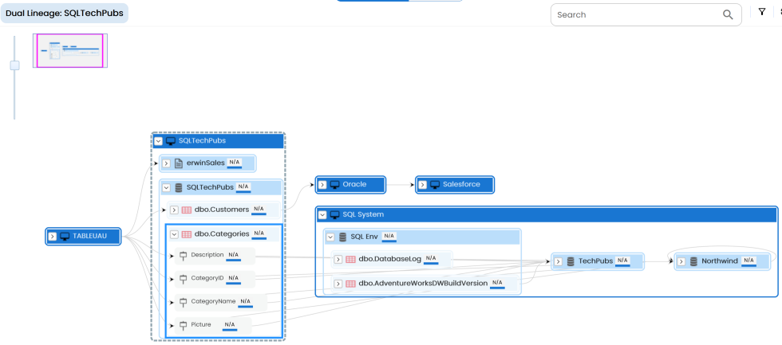Screen dimensions: 782x345
Task: Select the SQL System header label
Action: pyautogui.click(x=363, y=214)
